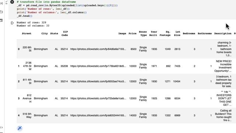Click the ZIP Code column header
Image resolution: width=236 pixels, height=133 pixels.
click(x=65, y=34)
